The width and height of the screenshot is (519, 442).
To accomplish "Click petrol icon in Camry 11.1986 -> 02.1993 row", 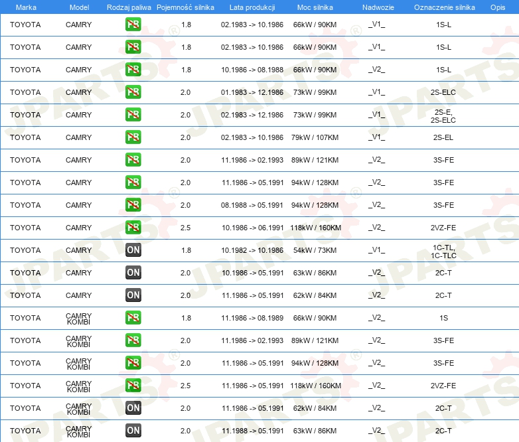I will coord(133,159).
